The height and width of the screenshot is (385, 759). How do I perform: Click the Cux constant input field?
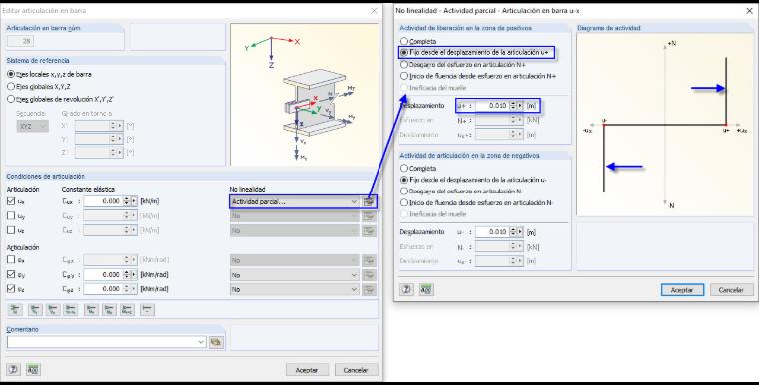102,201
